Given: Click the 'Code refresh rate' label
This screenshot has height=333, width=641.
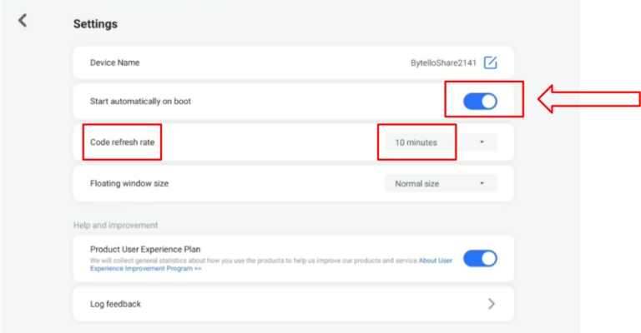Looking at the screenshot, I should [122, 142].
